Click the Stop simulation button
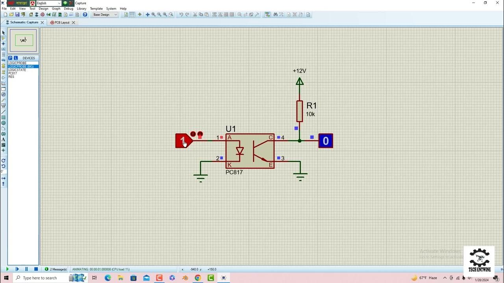504x283 pixels. click(x=36, y=269)
